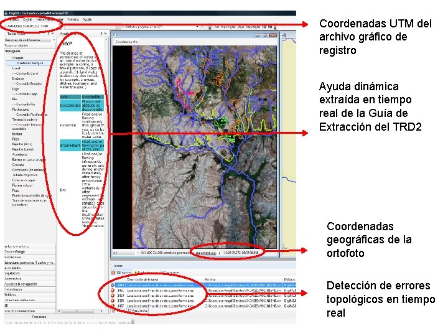Select Centroide Acequia item
This screenshot has width=448, height=336.
30,63
